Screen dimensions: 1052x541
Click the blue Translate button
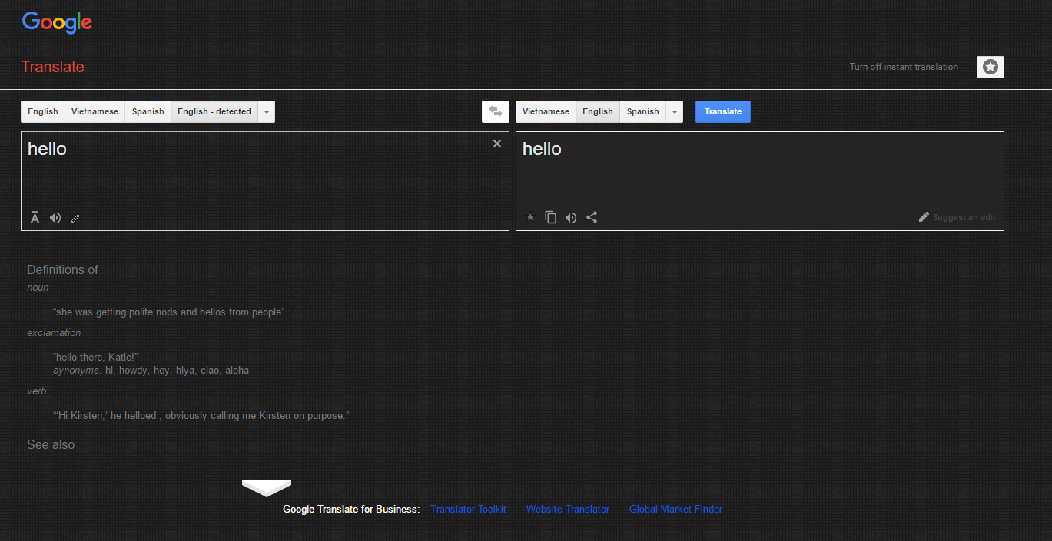(x=723, y=111)
